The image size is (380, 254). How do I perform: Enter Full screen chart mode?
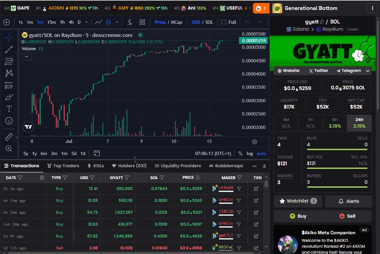229,22
